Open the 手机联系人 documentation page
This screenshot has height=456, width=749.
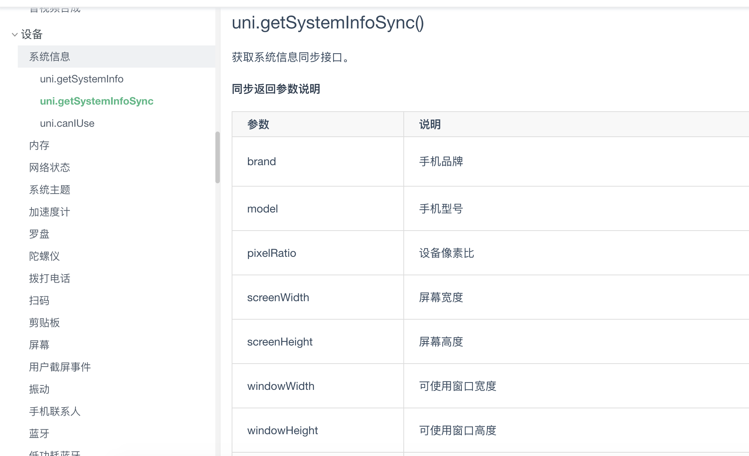pos(55,411)
